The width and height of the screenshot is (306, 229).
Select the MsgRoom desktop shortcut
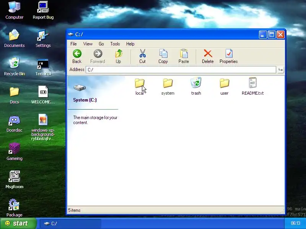coord(15,180)
